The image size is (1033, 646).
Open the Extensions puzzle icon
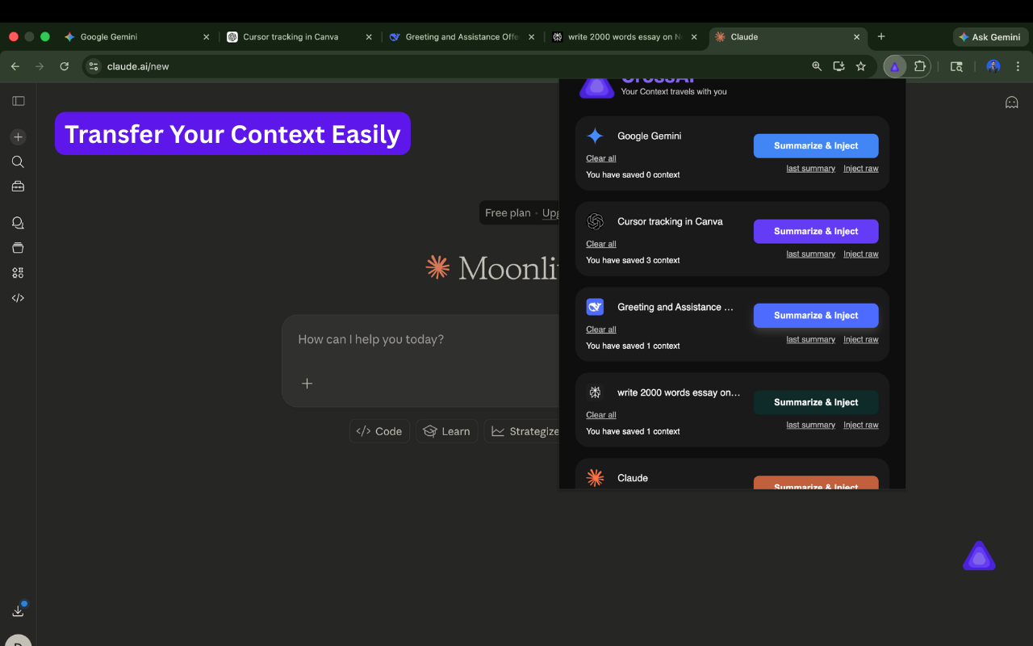click(x=919, y=67)
